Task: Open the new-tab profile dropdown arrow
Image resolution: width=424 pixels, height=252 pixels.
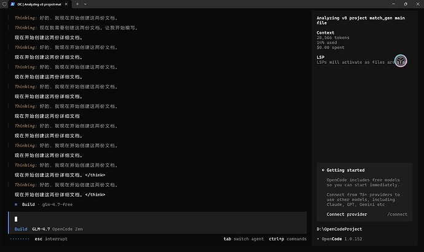Action: pyautogui.click(x=85, y=4)
